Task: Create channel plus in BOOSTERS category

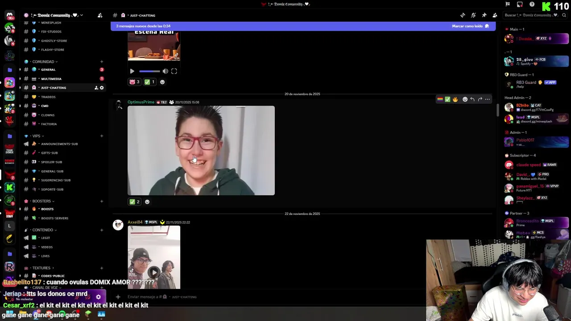Action: pos(102,201)
